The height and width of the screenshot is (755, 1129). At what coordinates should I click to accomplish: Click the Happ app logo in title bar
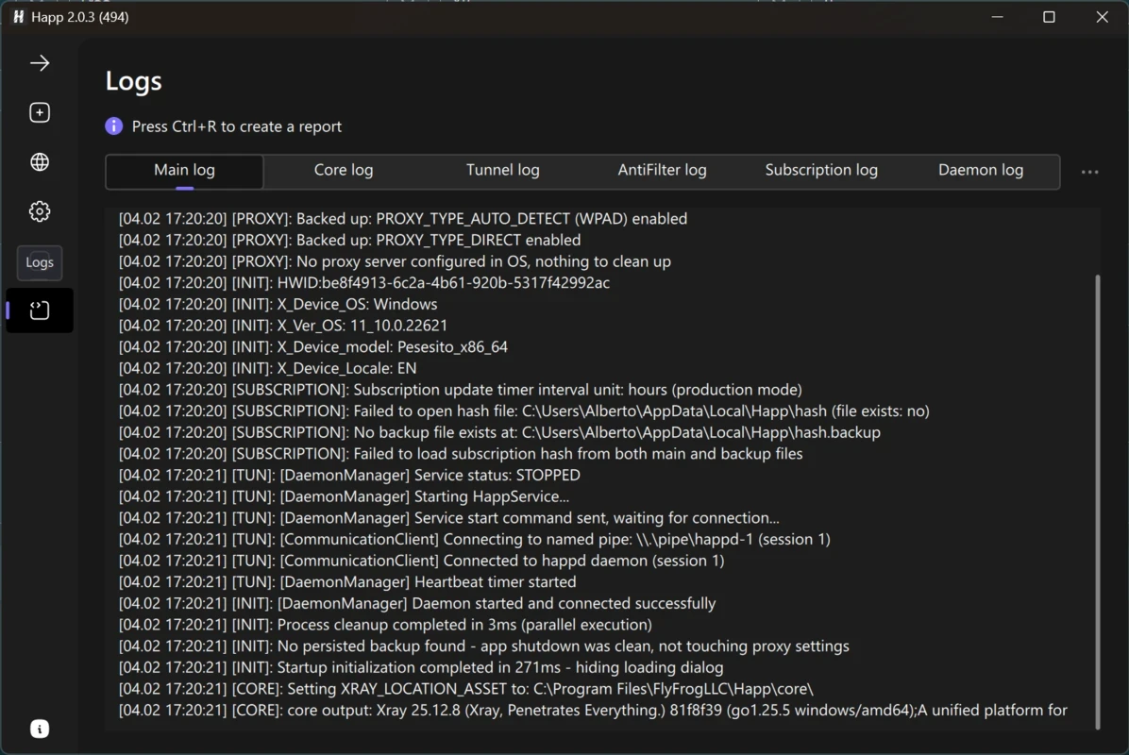[19, 17]
